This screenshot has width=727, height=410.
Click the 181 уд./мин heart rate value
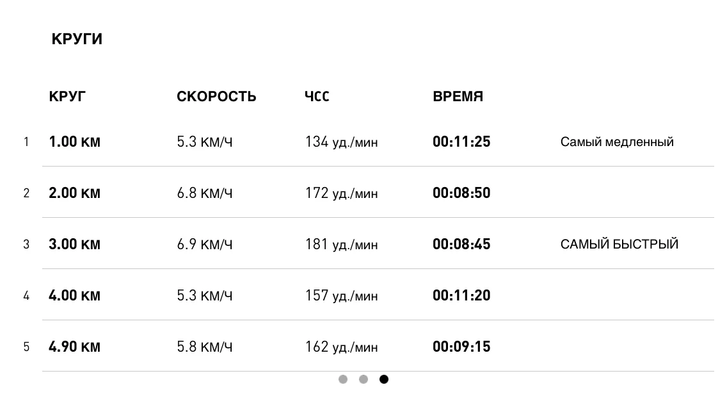pyautogui.click(x=341, y=244)
